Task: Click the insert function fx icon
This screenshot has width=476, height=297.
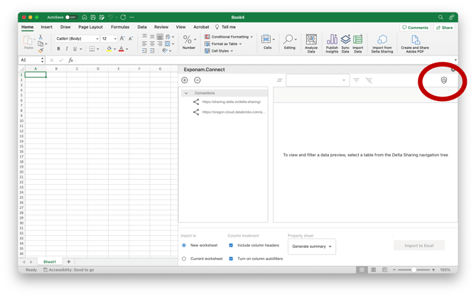Action: click(71, 60)
